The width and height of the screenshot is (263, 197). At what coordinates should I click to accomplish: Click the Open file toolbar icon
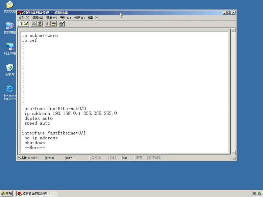pyautogui.click(x=26, y=24)
